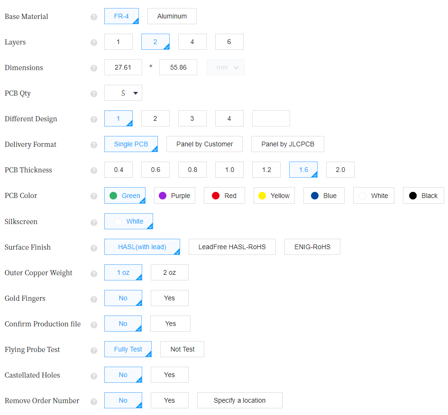
Task: Open help icon for Delivery Format
Action: tap(94, 145)
